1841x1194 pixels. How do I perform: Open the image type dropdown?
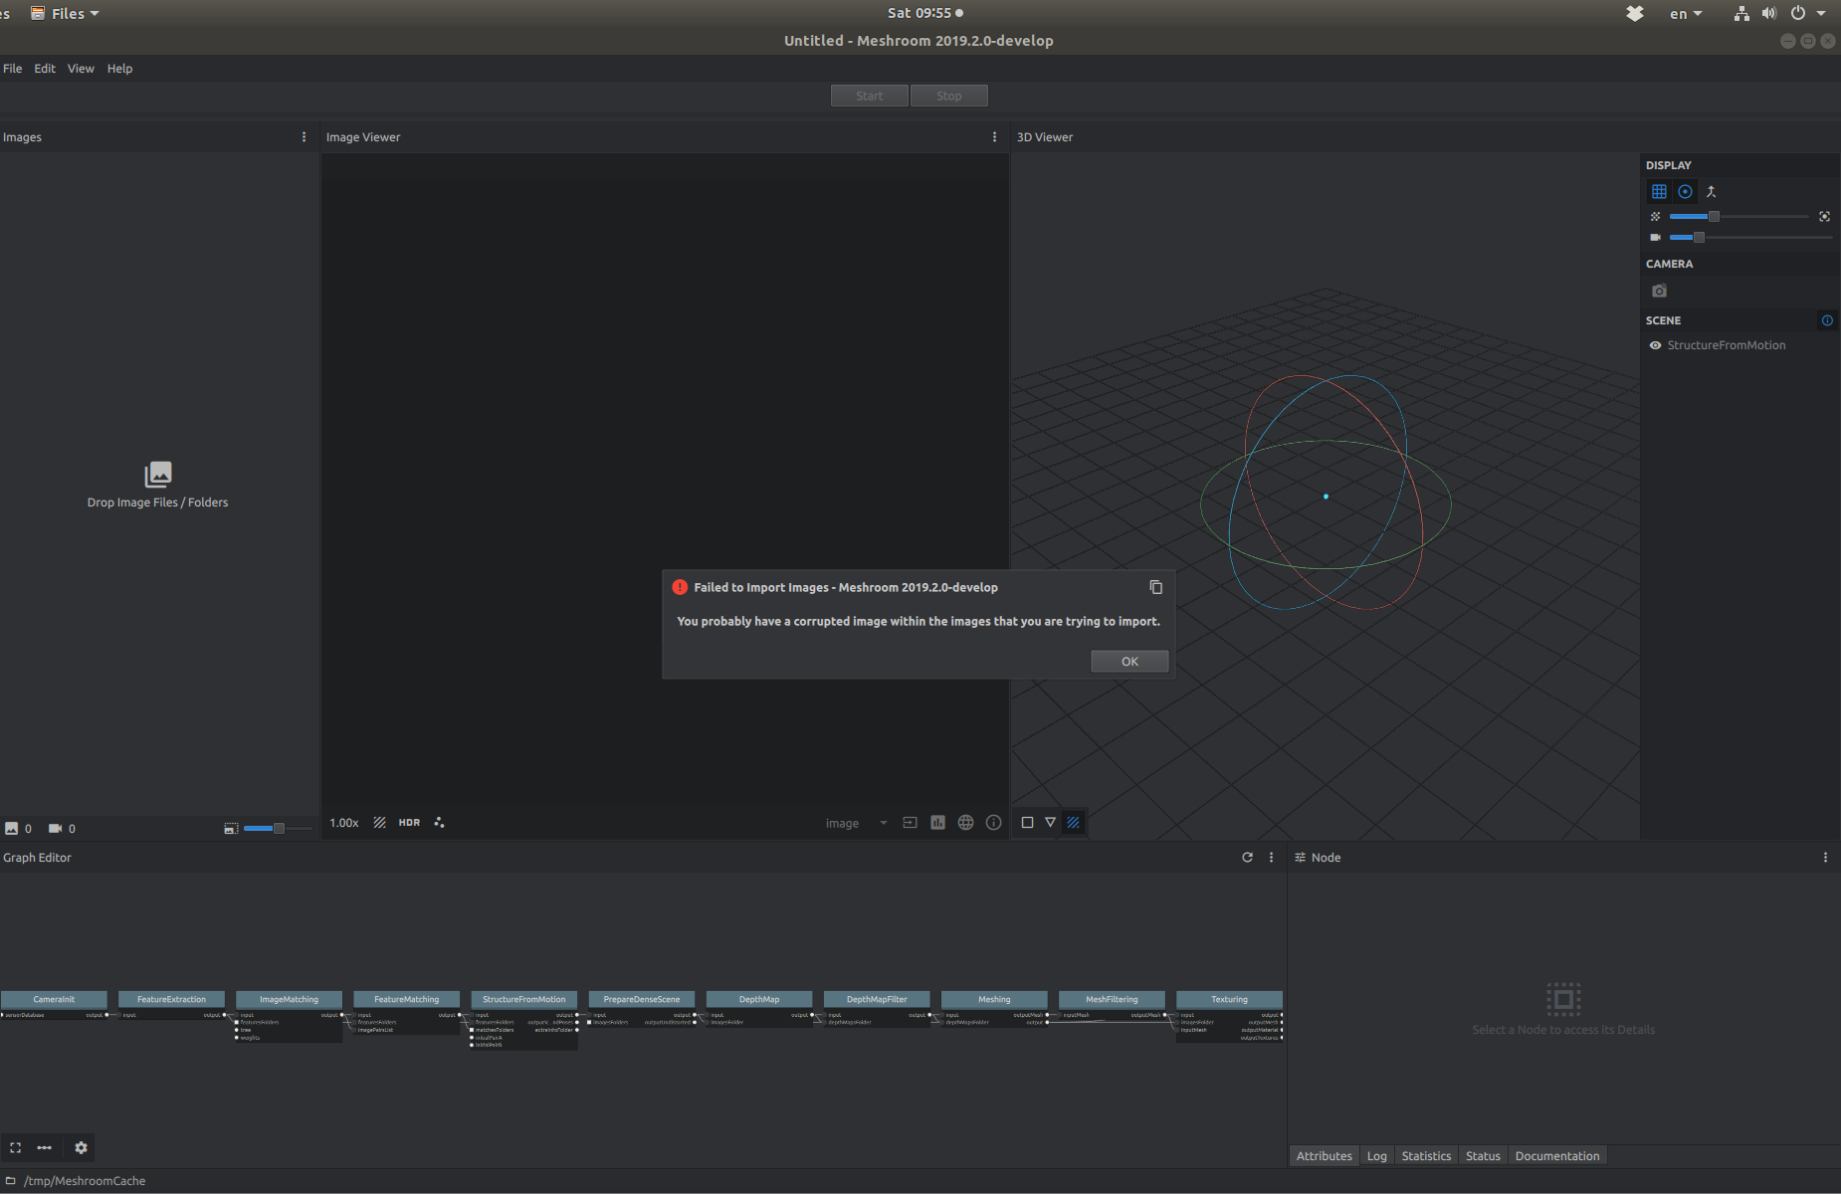[855, 823]
